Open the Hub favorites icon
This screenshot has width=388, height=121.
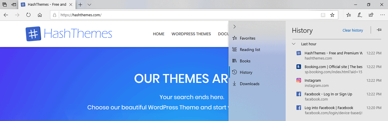[x=349, y=15]
